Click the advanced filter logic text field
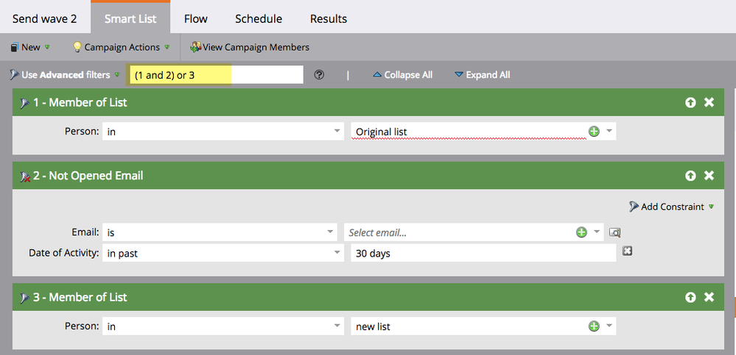The width and height of the screenshot is (736, 355). click(215, 75)
